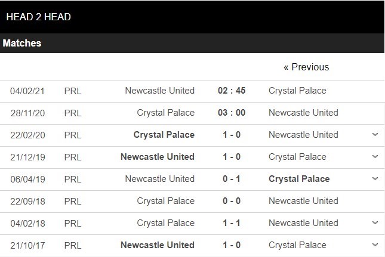Viewport: 385px width, 257px height.
Task: Select the Matches tab header
Action: pos(22,44)
